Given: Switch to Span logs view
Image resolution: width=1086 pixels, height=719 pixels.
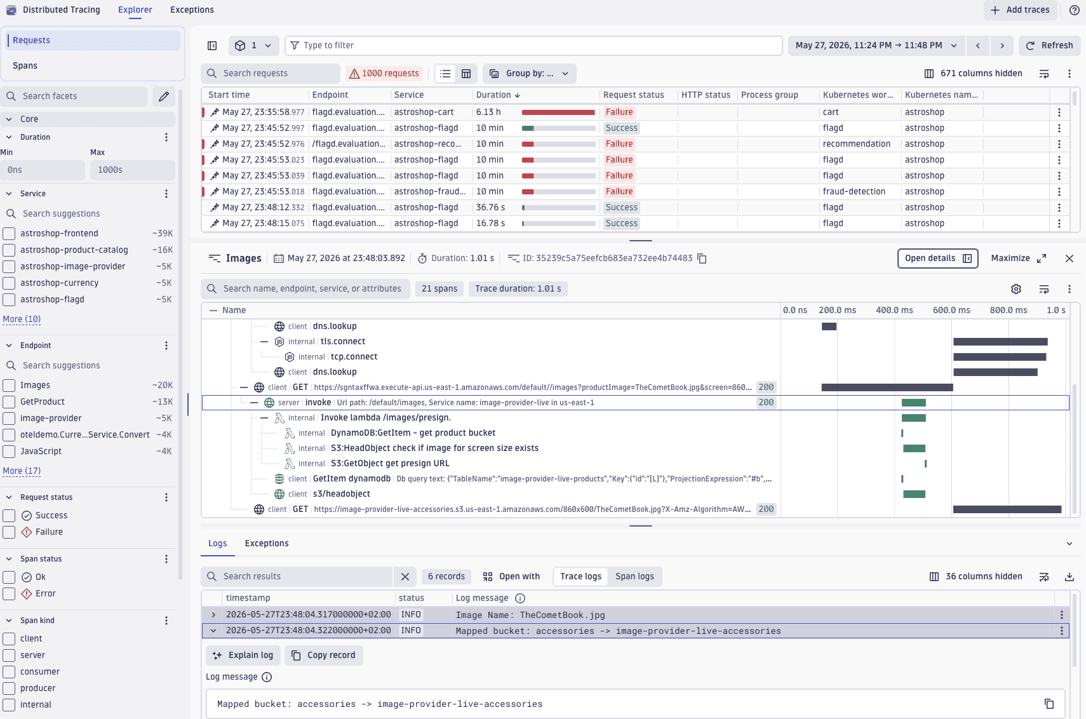Looking at the screenshot, I should coord(634,577).
